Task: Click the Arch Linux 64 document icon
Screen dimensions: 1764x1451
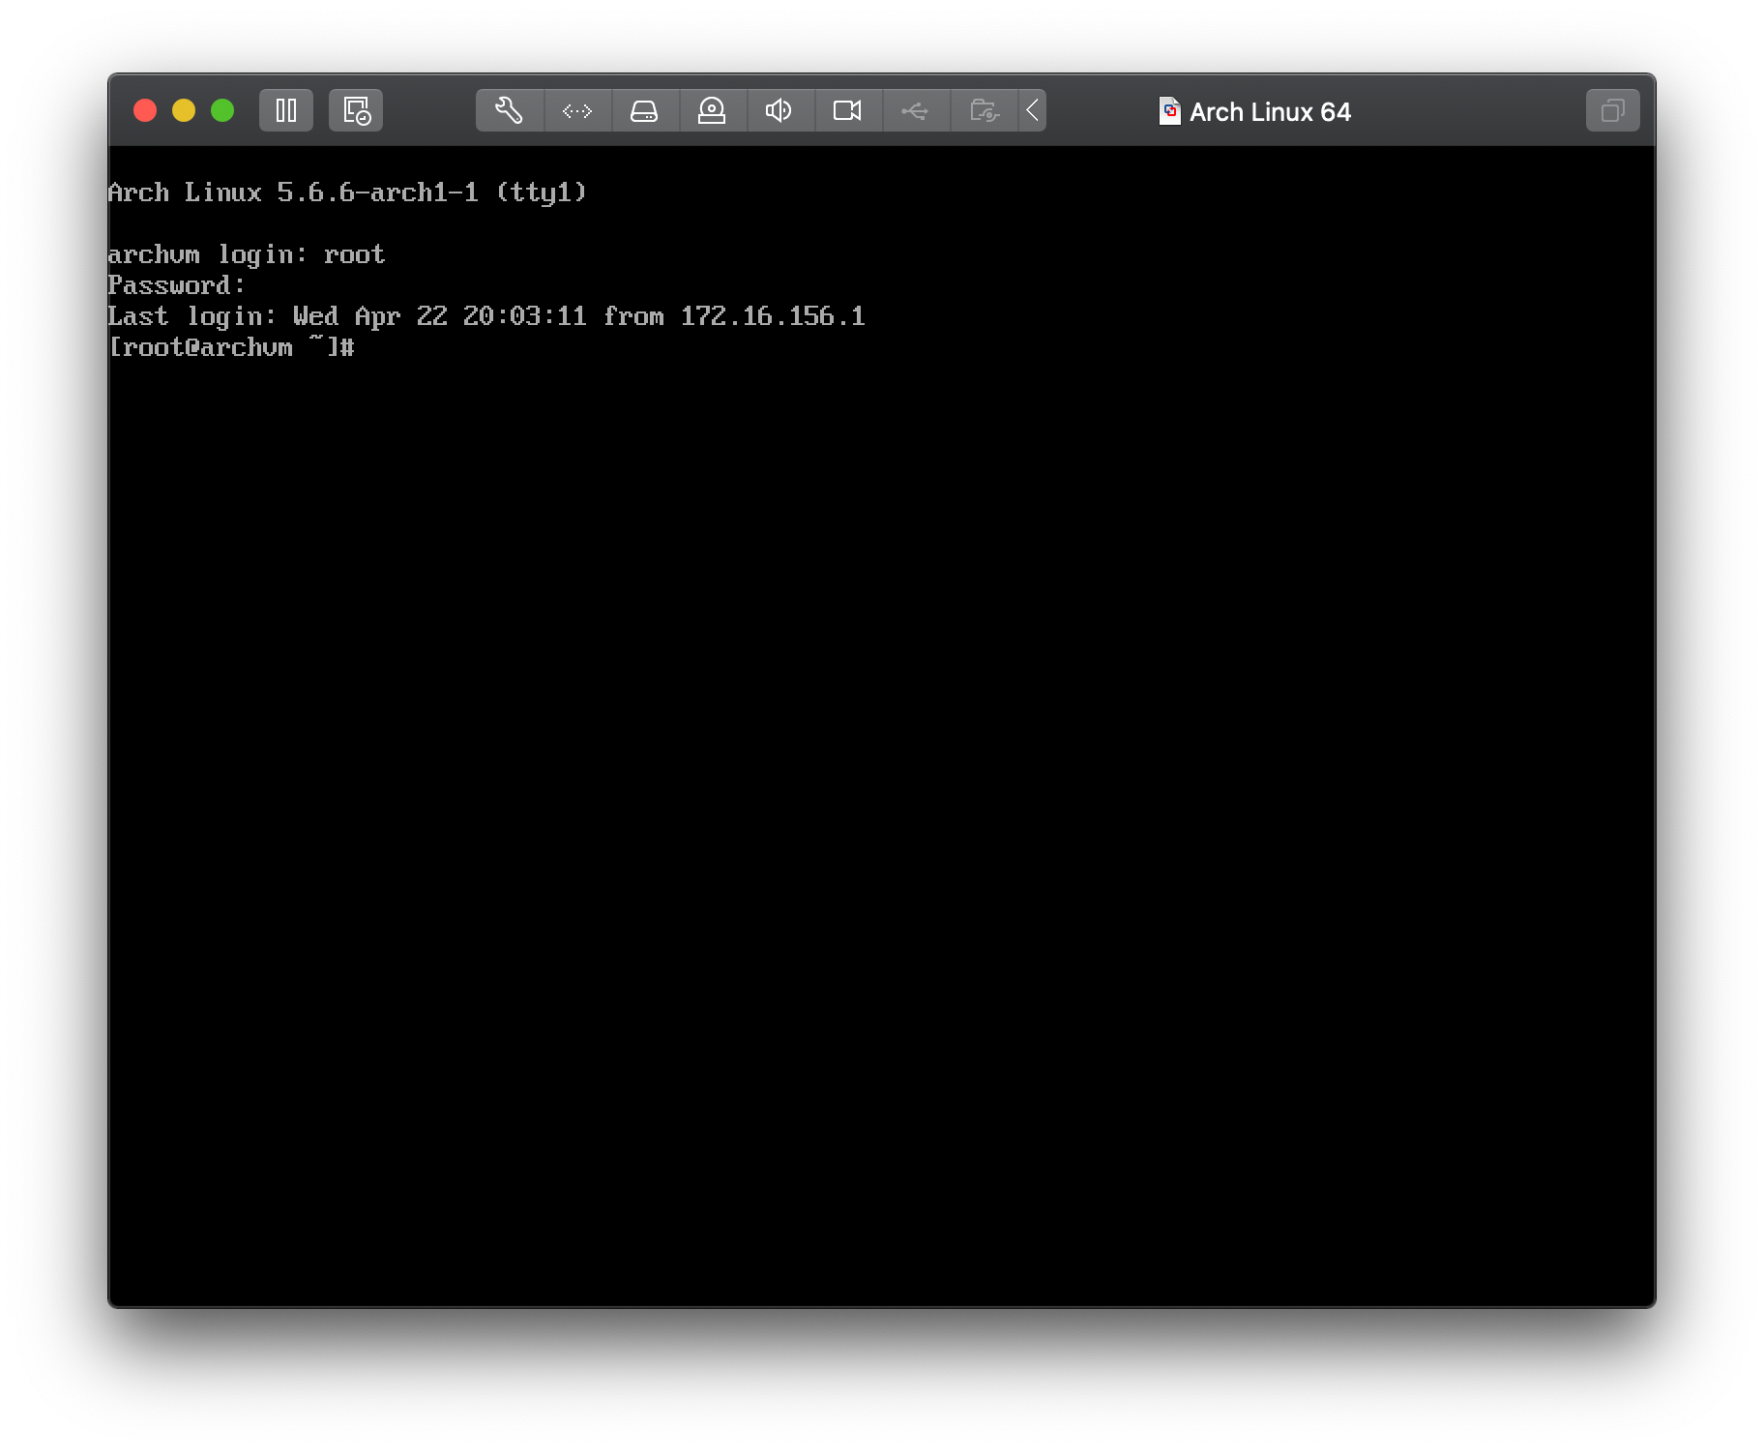Action: point(1169,111)
